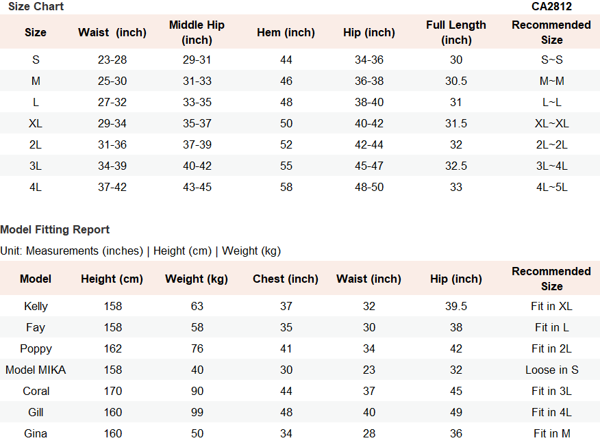Click Poppy's weight value 76

point(197,348)
